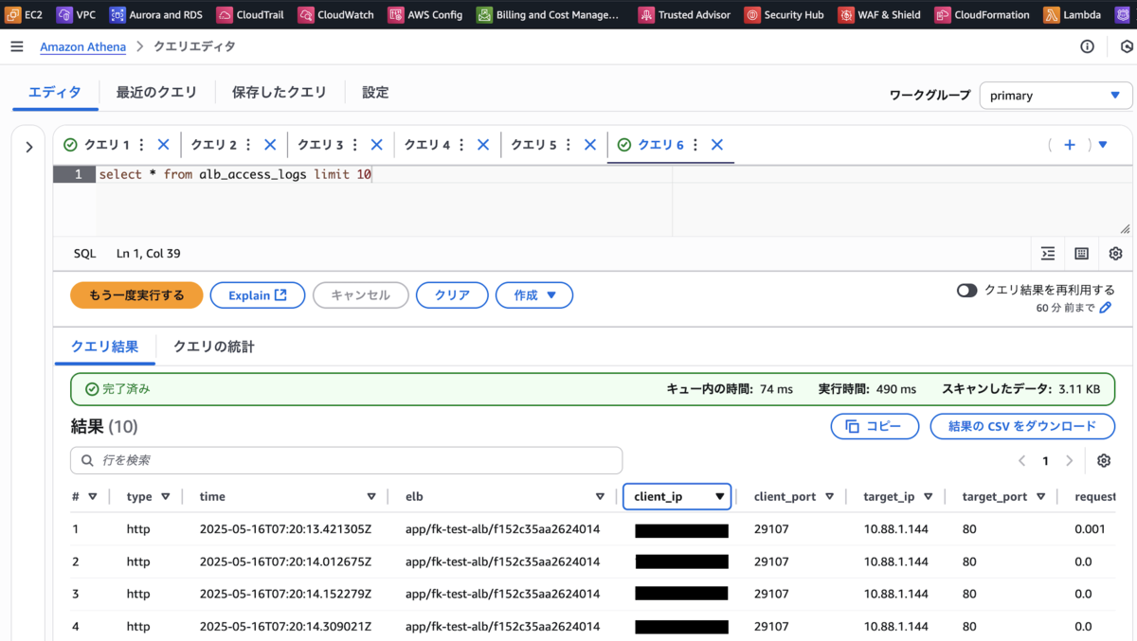
Task: Click the Explain button
Action: click(x=258, y=295)
